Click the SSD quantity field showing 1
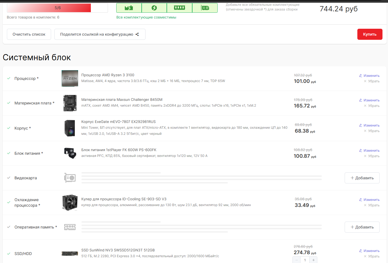The image size is (388, 263). tap(305, 260)
